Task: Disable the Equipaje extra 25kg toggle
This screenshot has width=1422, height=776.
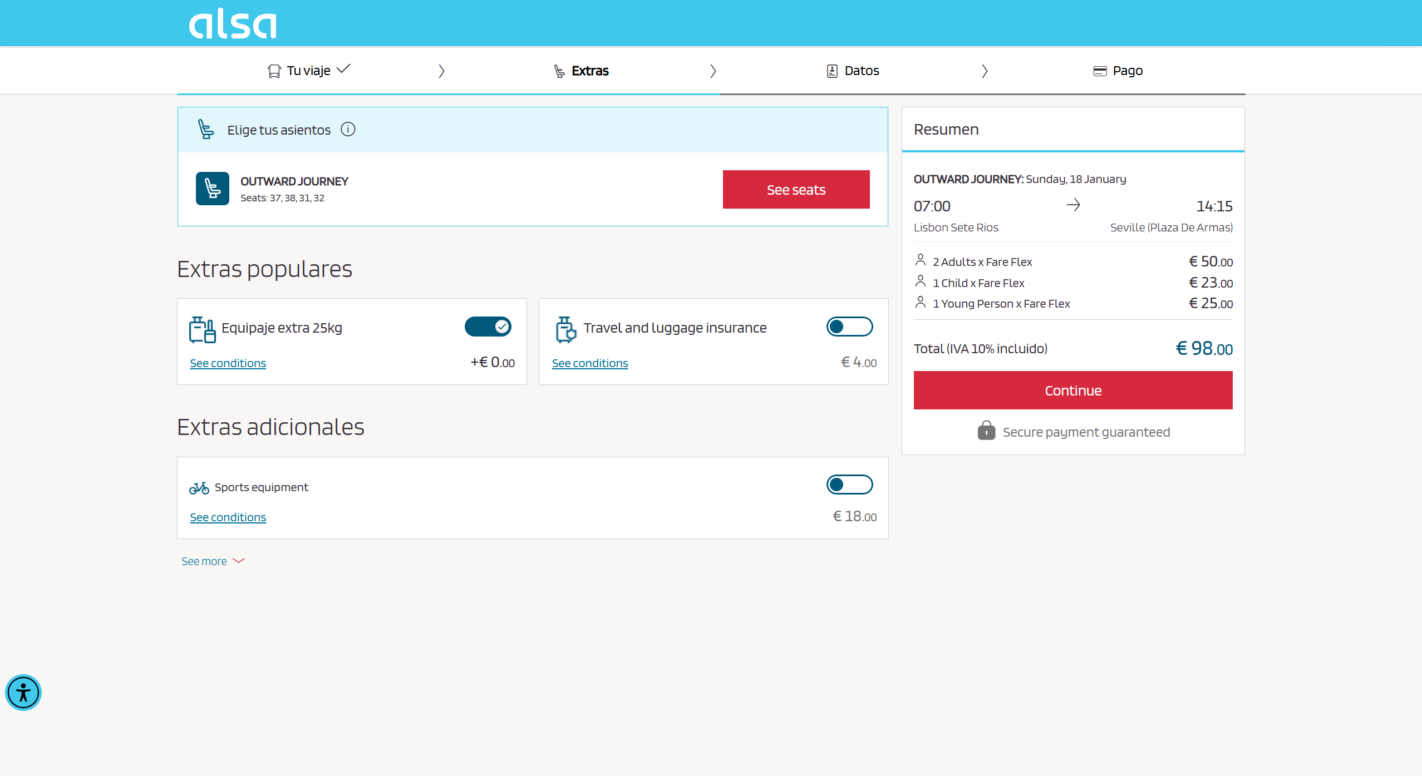Action: pos(488,327)
